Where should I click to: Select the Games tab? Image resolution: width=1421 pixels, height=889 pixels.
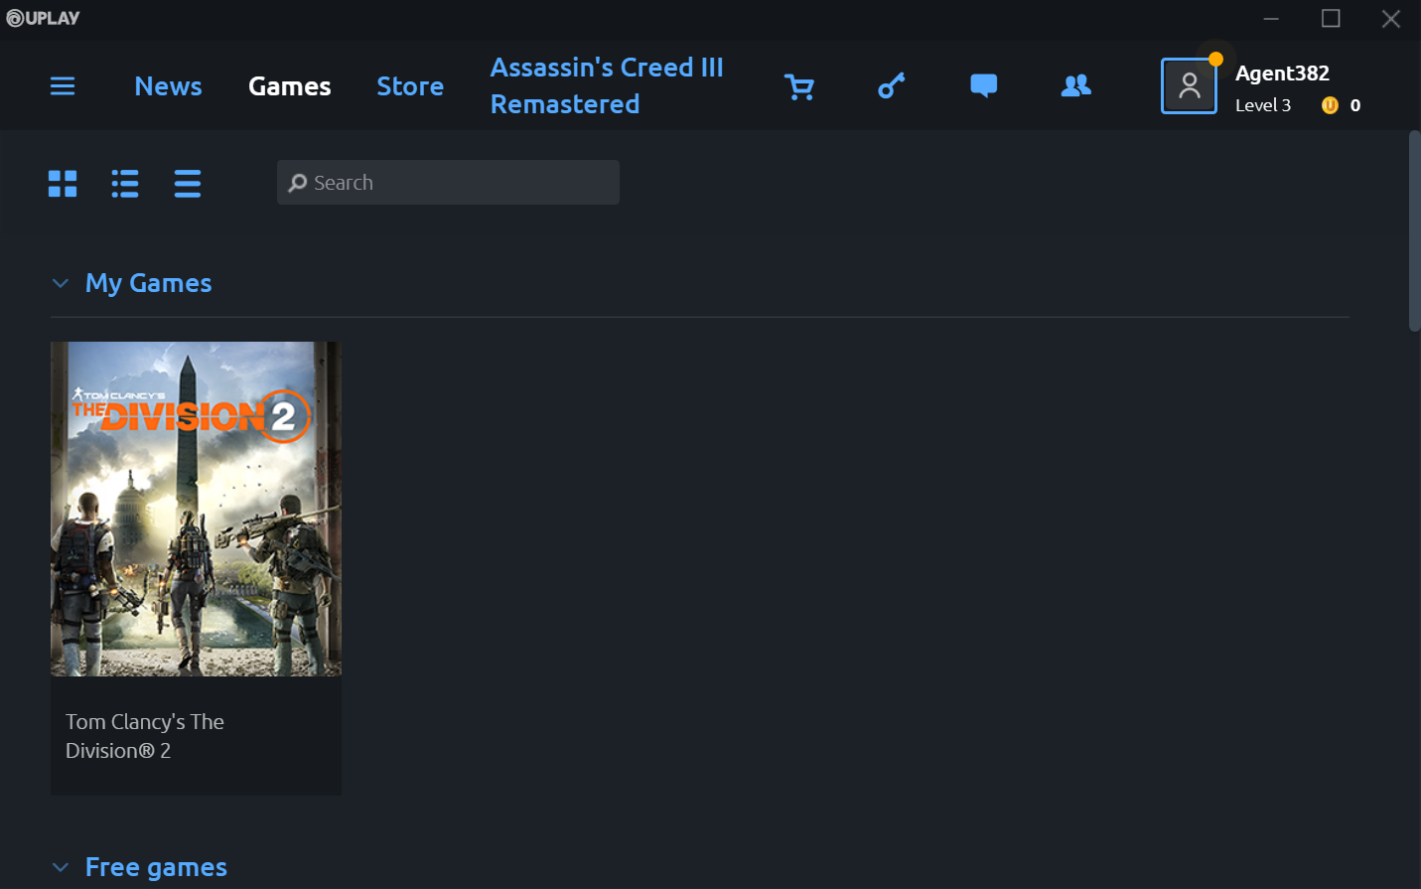[x=289, y=86]
